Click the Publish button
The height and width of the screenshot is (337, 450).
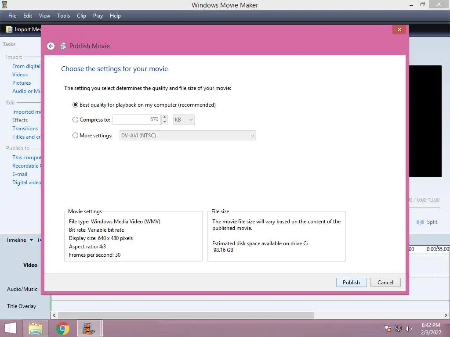pyautogui.click(x=351, y=283)
